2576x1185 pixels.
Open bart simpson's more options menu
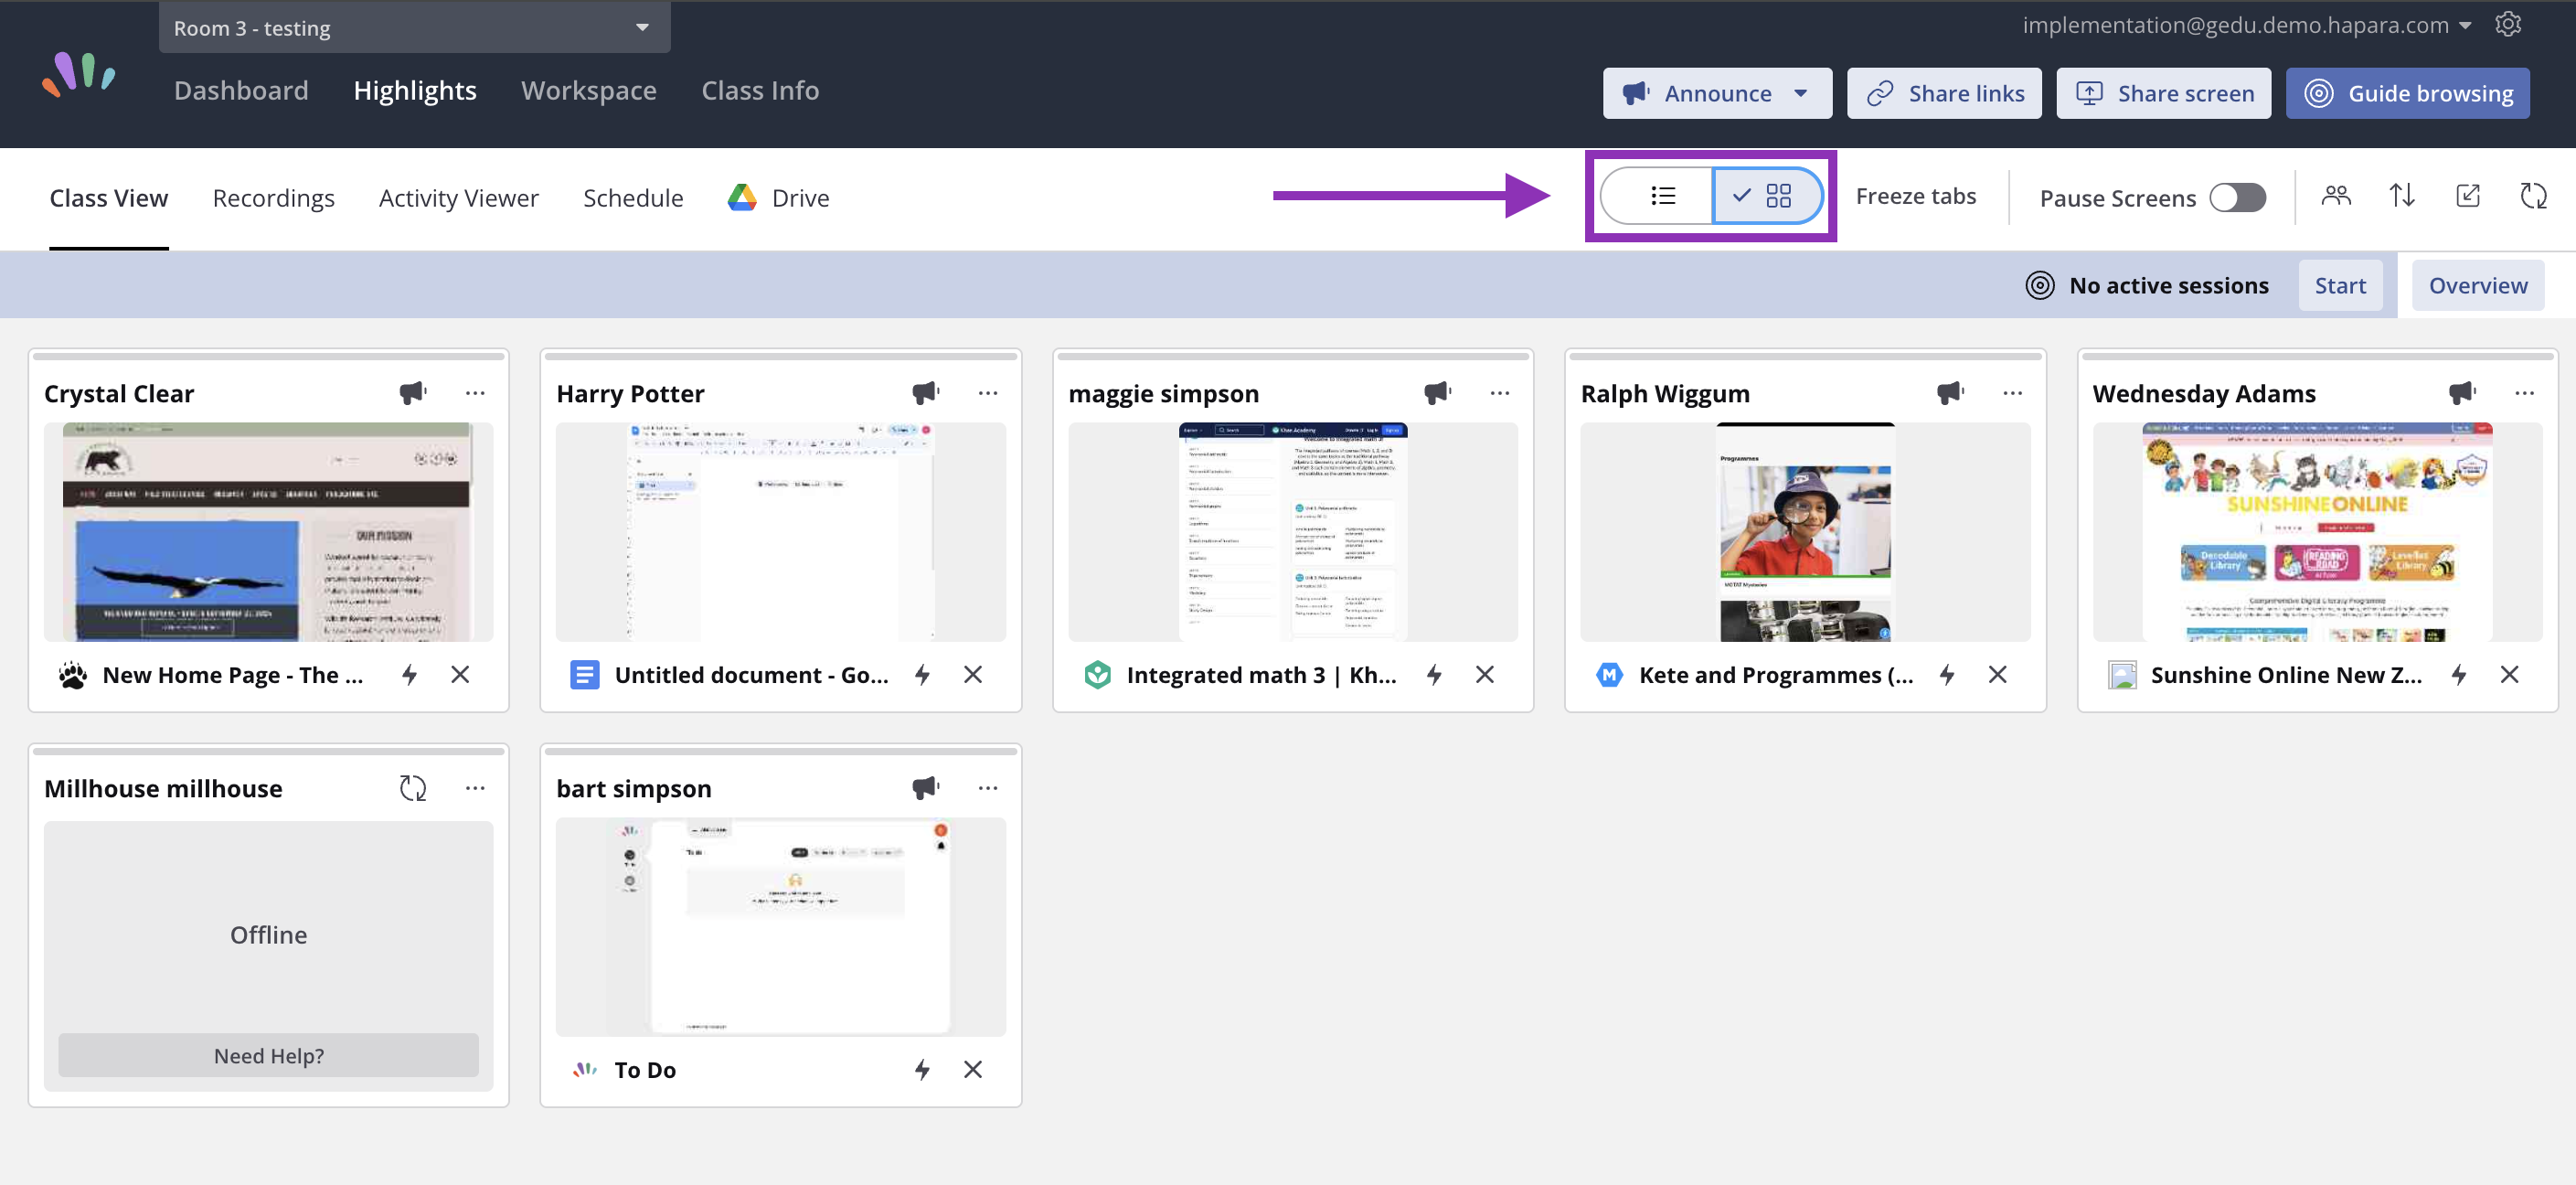tap(988, 788)
